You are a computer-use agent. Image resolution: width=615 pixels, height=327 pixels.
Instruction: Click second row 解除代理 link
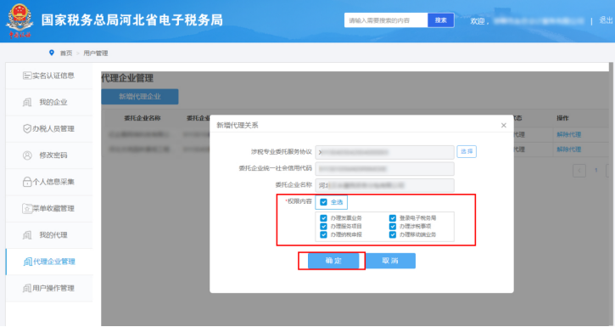point(568,149)
